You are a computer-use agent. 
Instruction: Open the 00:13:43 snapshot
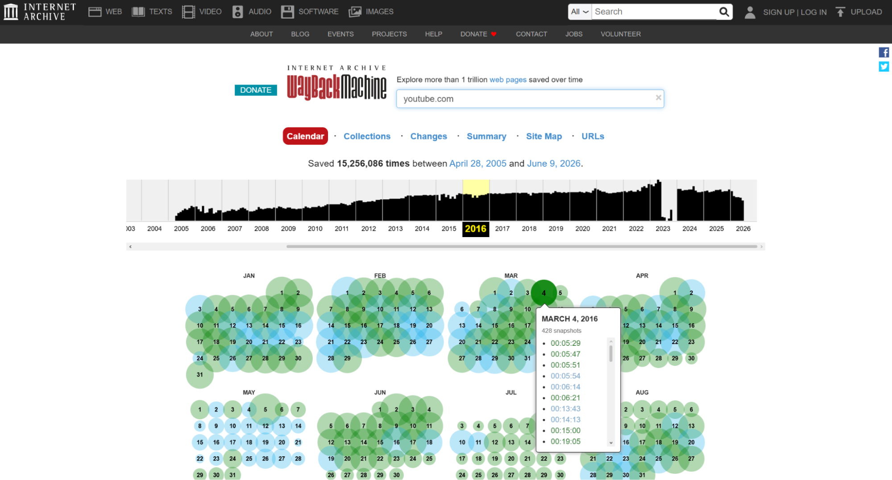(565, 409)
